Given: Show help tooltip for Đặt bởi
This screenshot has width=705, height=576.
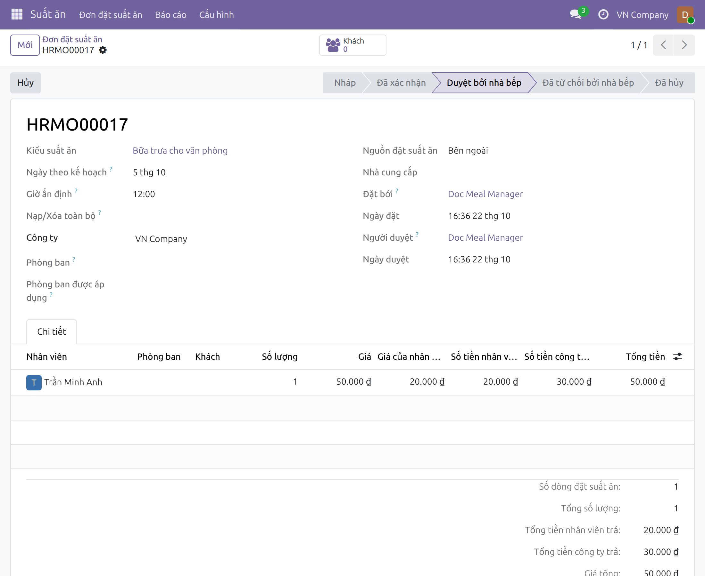Looking at the screenshot, I should [x=397, y=190].
